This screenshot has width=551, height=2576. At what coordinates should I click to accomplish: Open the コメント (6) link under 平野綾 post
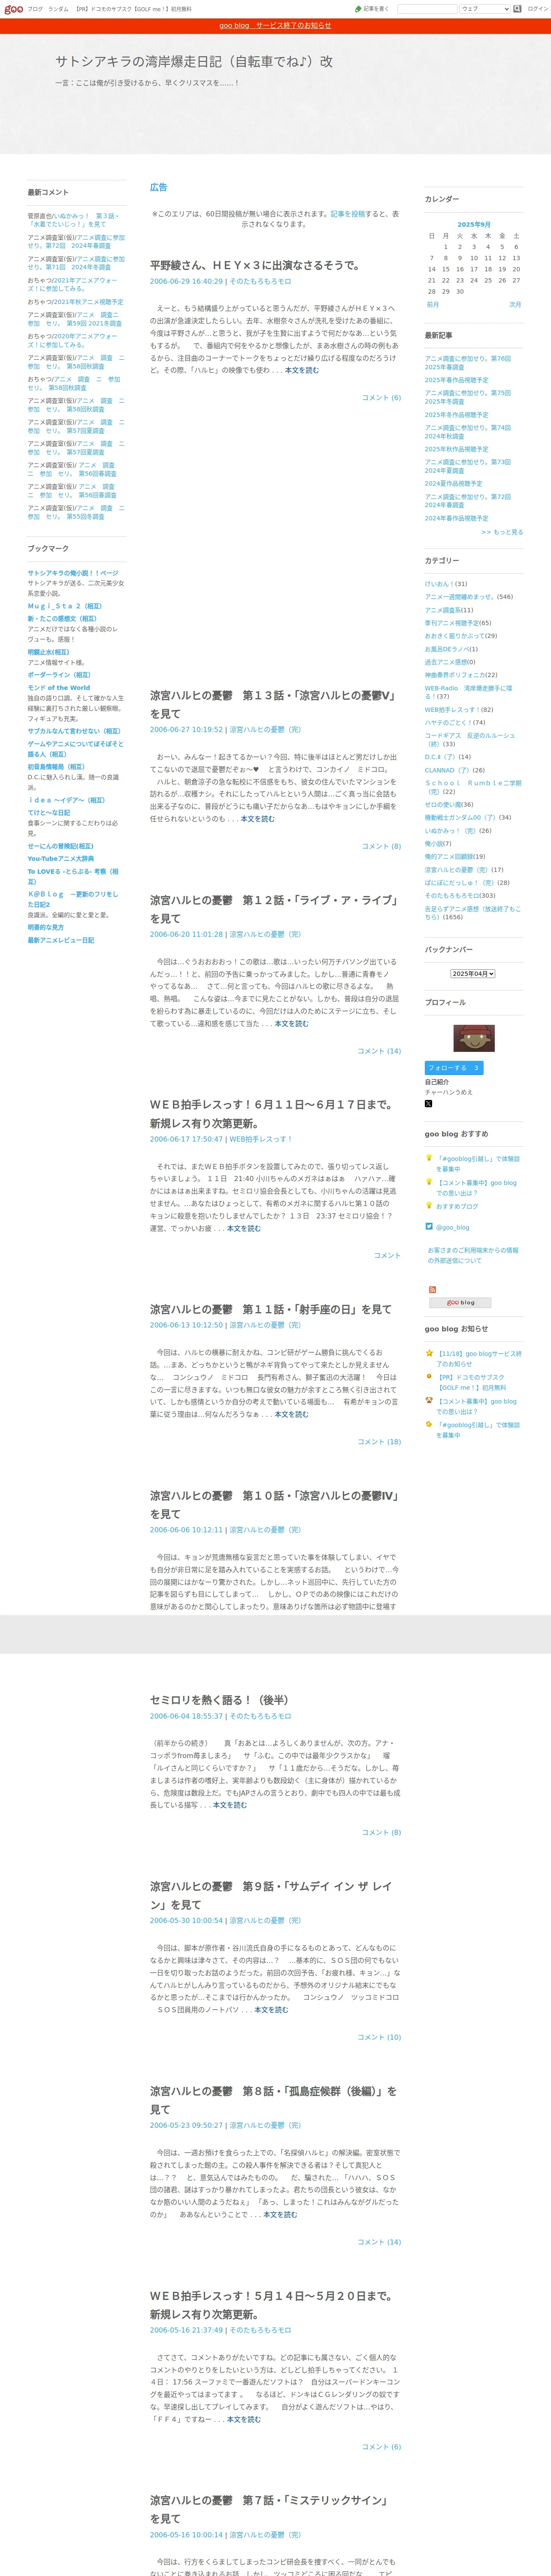pyautogui.click(x=381, y=398)
